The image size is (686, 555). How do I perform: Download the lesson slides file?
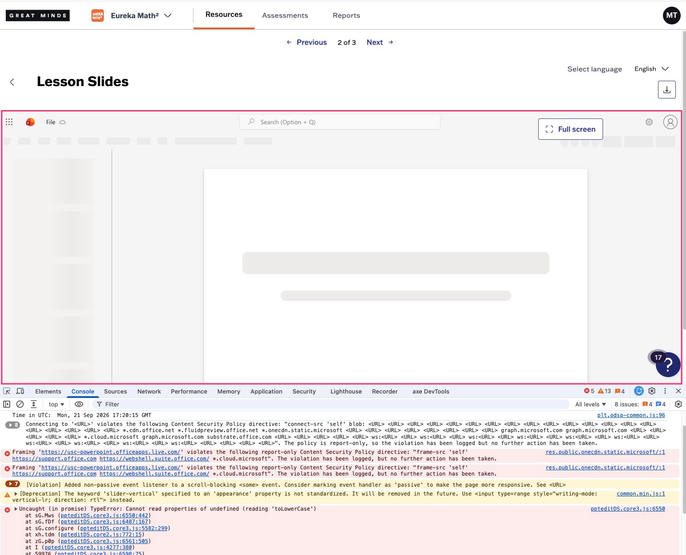[x=666, y=90]
